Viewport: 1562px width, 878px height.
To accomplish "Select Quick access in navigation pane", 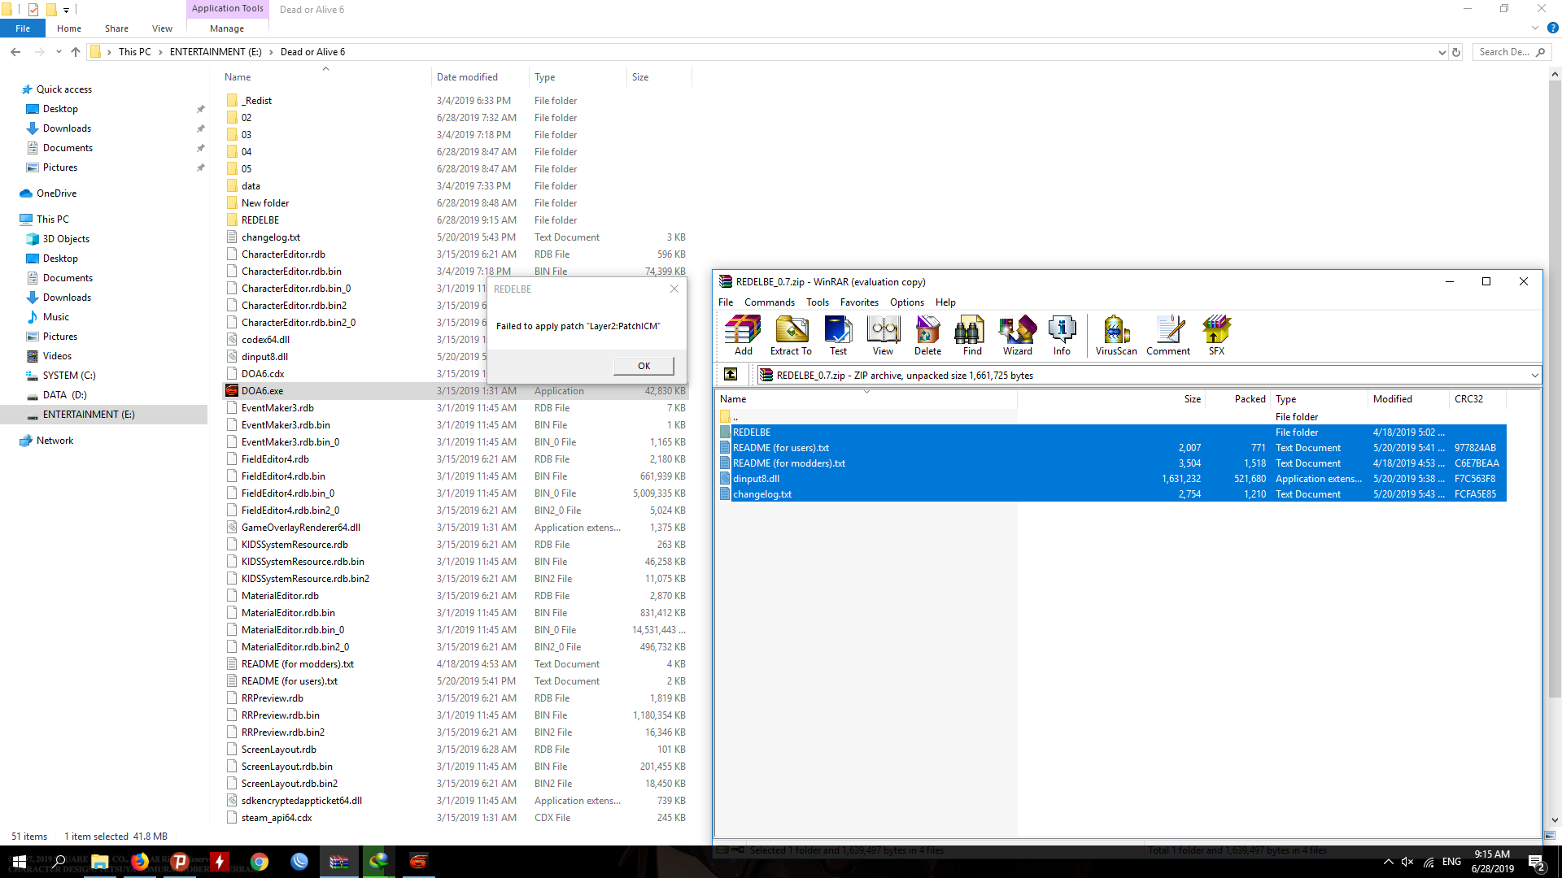I will click(63, 89).
